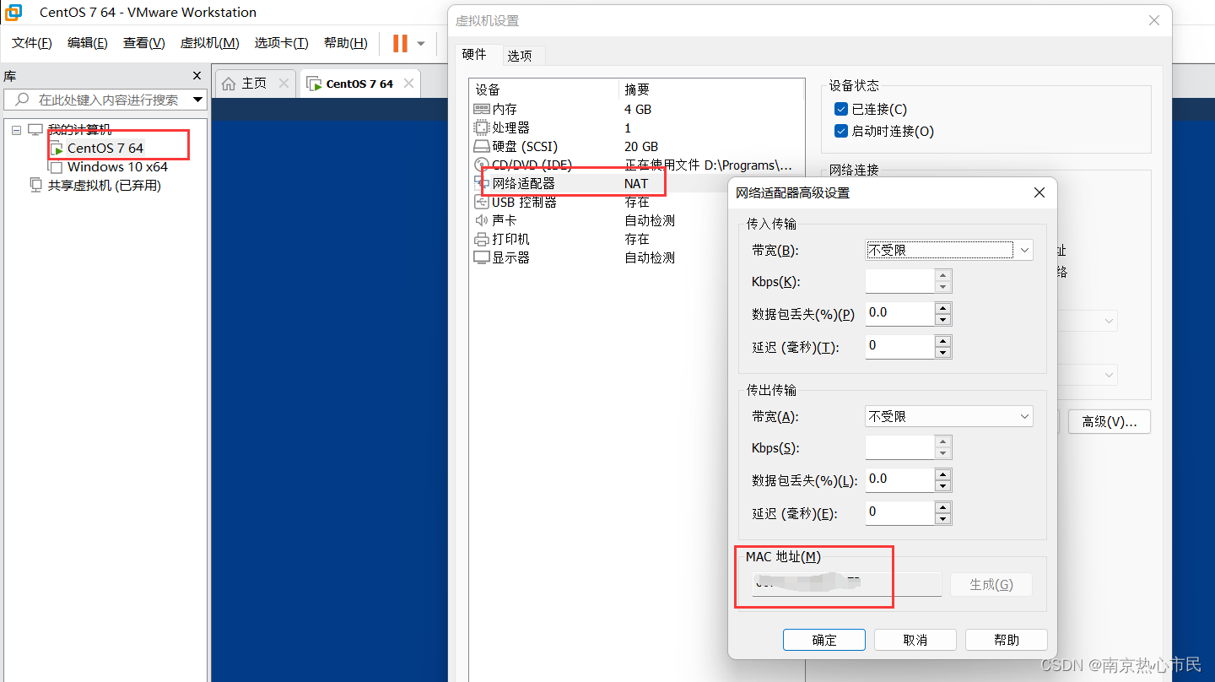Click the incoming Kbps(K) input field
The height and width of the screenshot is (682, 1215).
click(900, 281)
